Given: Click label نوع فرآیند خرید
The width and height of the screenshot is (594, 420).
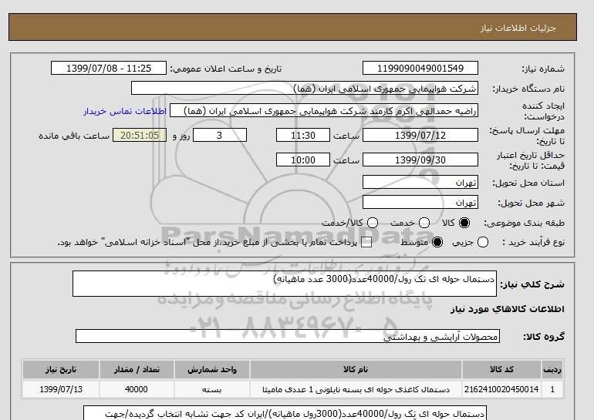Looking at the screenshot, I should [533, 242].
